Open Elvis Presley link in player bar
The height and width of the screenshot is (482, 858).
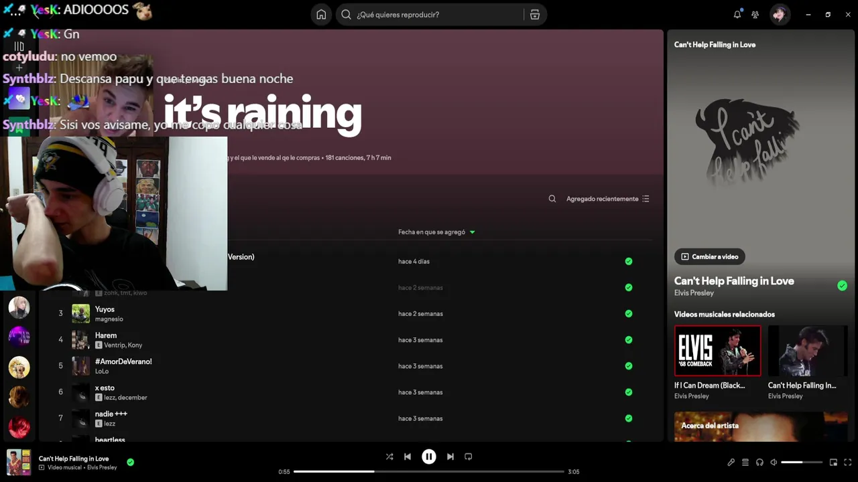(102, 467)
